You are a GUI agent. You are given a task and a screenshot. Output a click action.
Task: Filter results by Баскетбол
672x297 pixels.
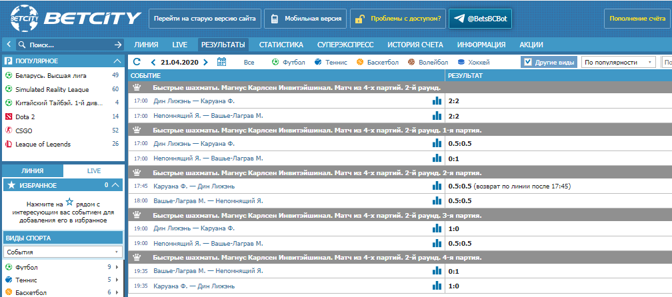click(x=377, y=63)
